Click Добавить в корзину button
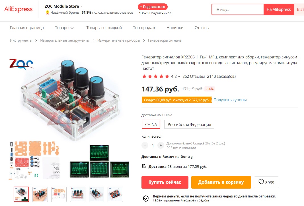 point(221,182)
